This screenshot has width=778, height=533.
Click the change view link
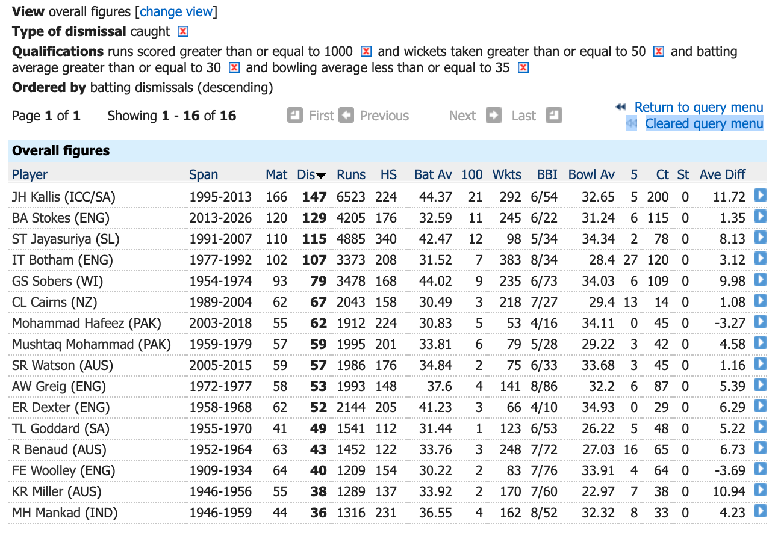coord(176,11)
